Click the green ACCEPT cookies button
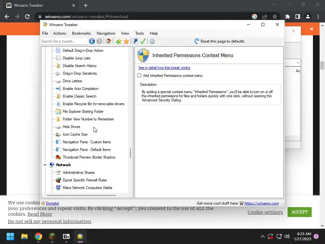 [x=300, y=212]
